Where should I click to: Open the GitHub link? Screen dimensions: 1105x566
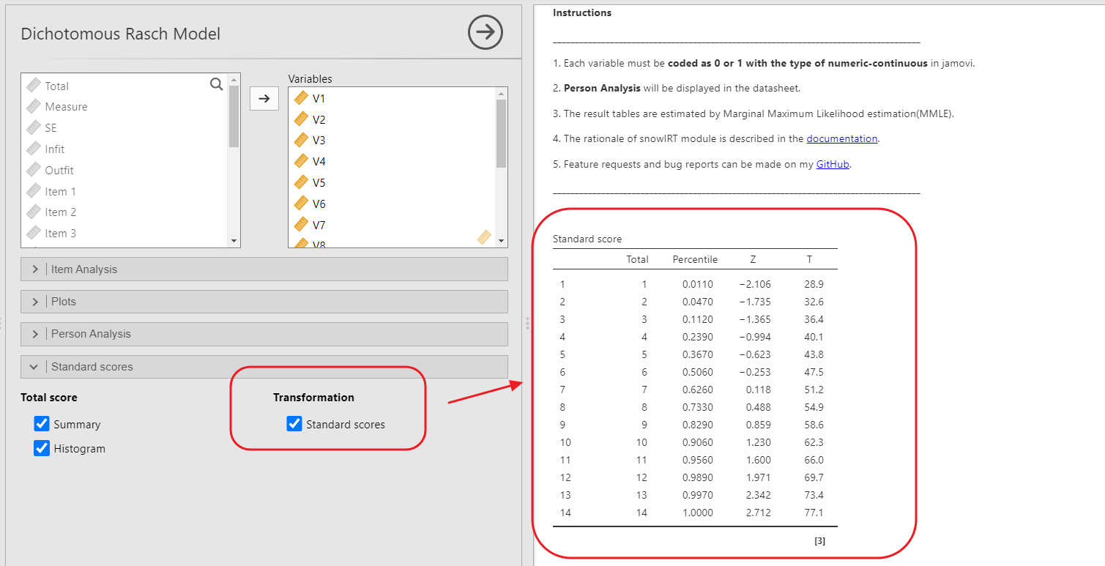833,164
